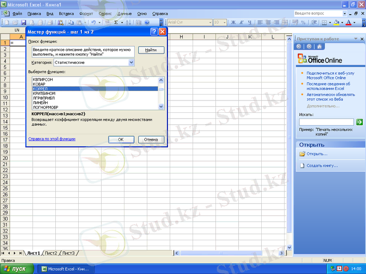Click the Save floppy disk icon
Screen dimensions: 366x274
(24, 22)
